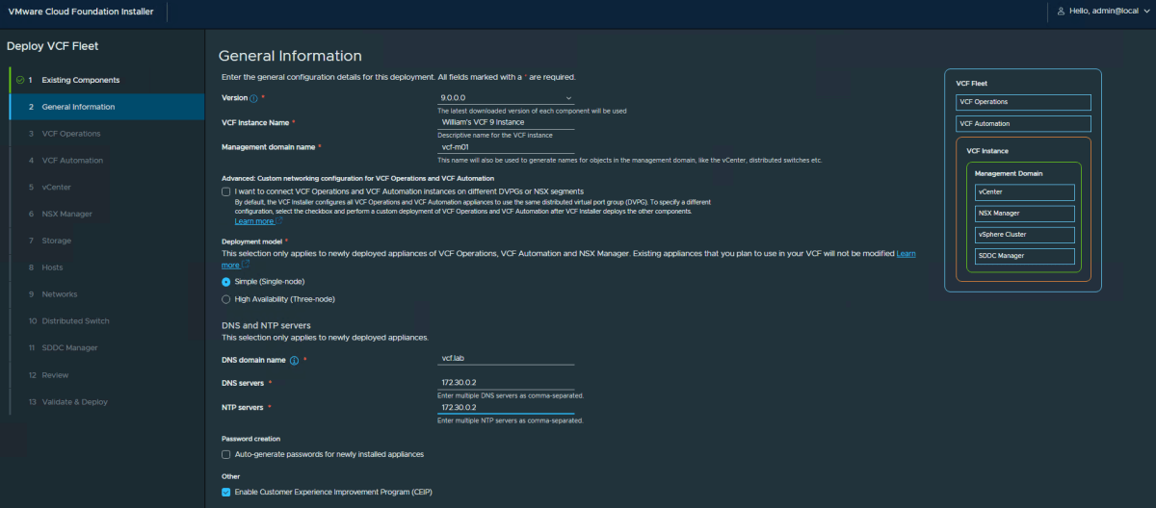The image size is (1156, 508).
Task: Click the General Information heading
Action: [x=290, y=56]
